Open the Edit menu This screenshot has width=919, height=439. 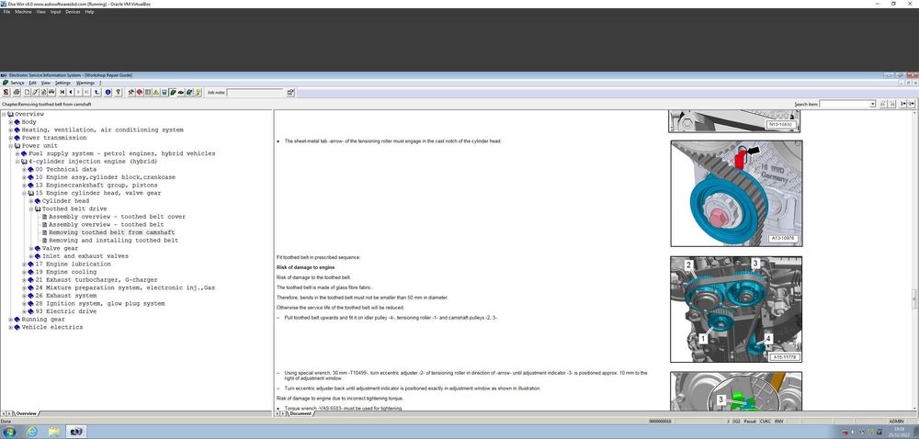pyautogui.click(x=33, y=84)
